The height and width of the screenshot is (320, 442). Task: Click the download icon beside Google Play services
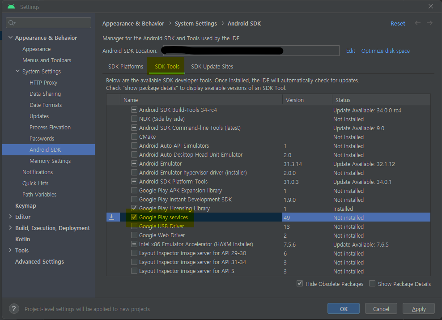coord(112,217)
